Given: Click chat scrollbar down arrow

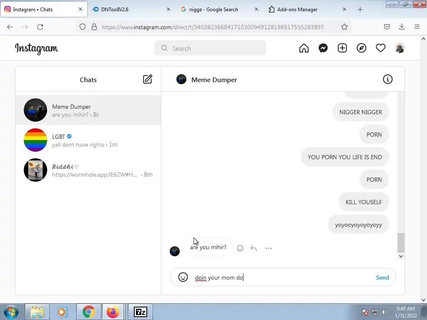Looking at the screenshot, I should point(401,256).
